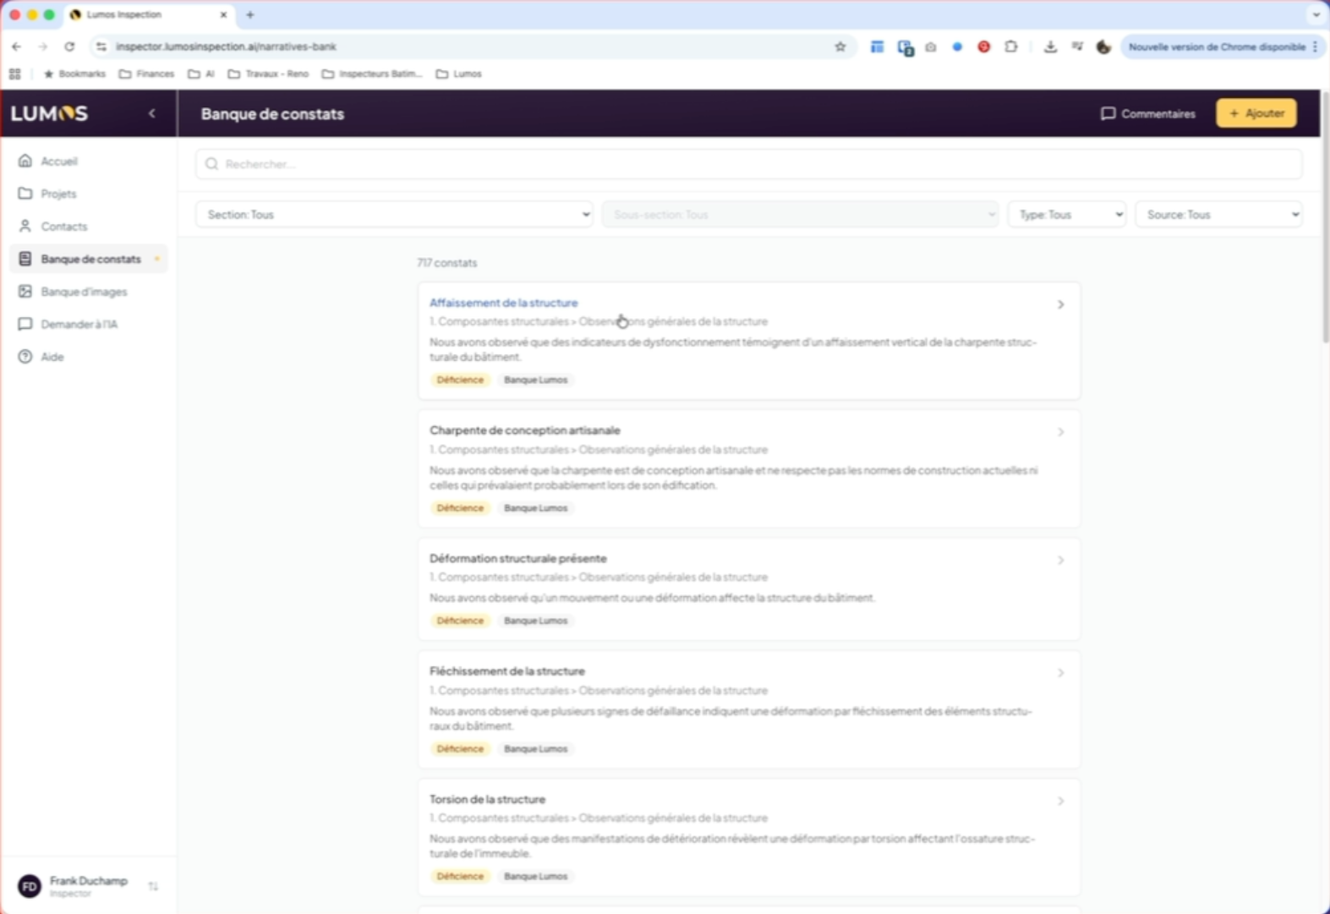Reload the page in Chrome
This screenshot has width=1330, height=914.
coord(69,47)
